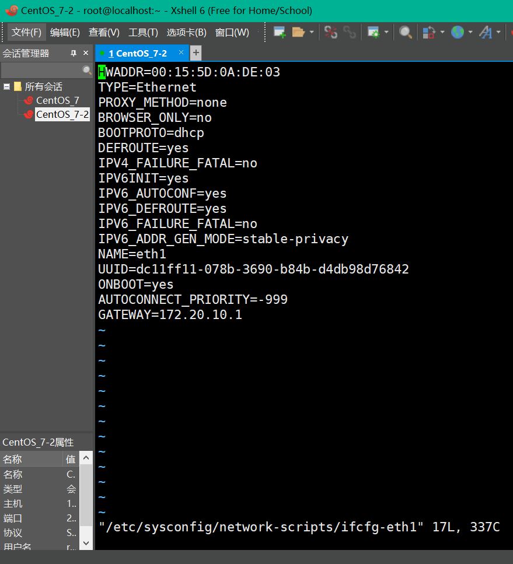
Task: Open the 窗口(W) menu
Action: 232,33
